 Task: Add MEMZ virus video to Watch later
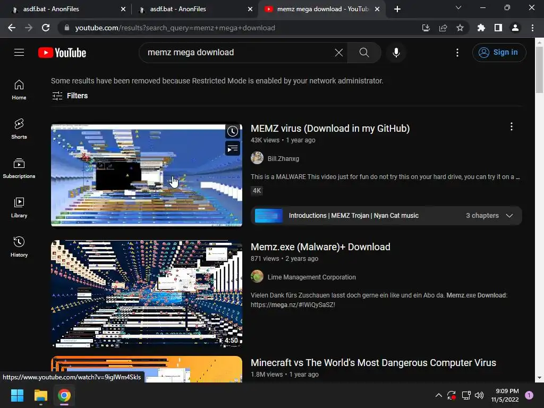coord(233,131)
